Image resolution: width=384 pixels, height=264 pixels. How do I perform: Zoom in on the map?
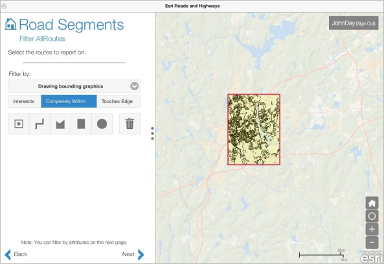tap(372, 230)
